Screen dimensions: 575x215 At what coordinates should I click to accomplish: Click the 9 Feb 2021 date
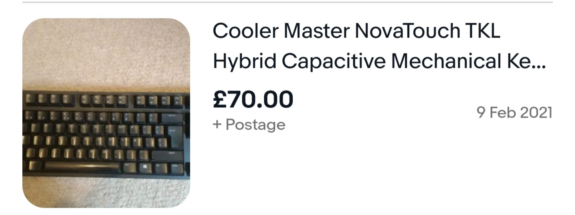click(514, 113)
